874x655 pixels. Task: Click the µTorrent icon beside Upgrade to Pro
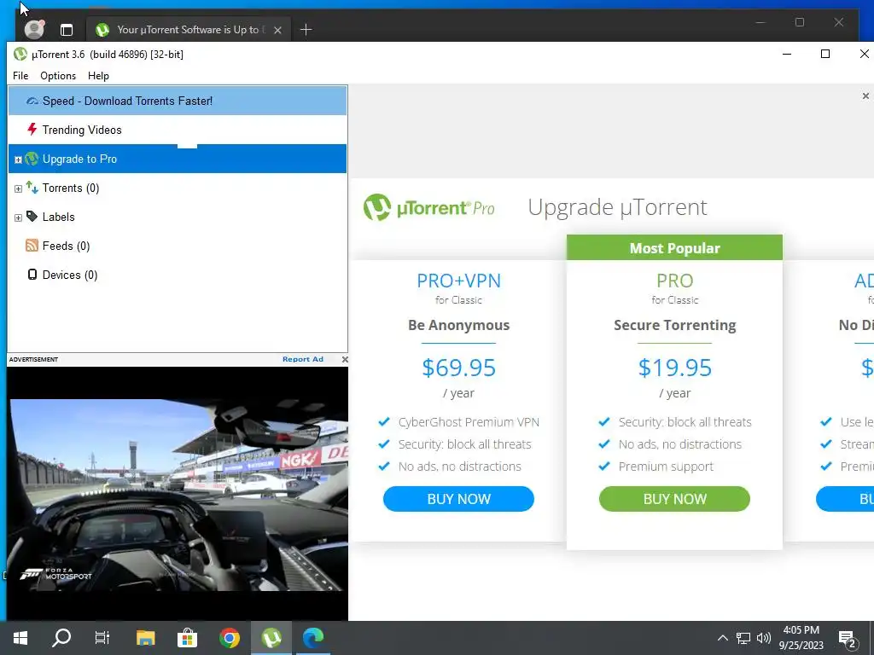[x=32, y=159]
